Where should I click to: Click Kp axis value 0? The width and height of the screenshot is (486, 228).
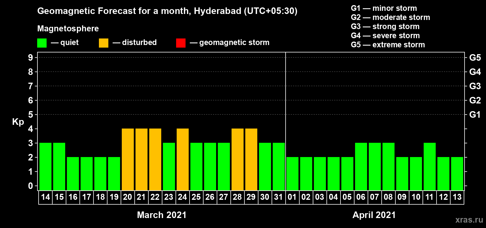click(x=30, y=186)
